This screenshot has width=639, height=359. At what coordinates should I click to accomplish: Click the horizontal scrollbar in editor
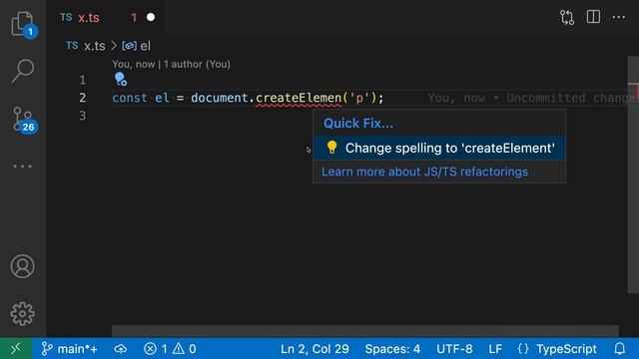(x=365, y=330)
